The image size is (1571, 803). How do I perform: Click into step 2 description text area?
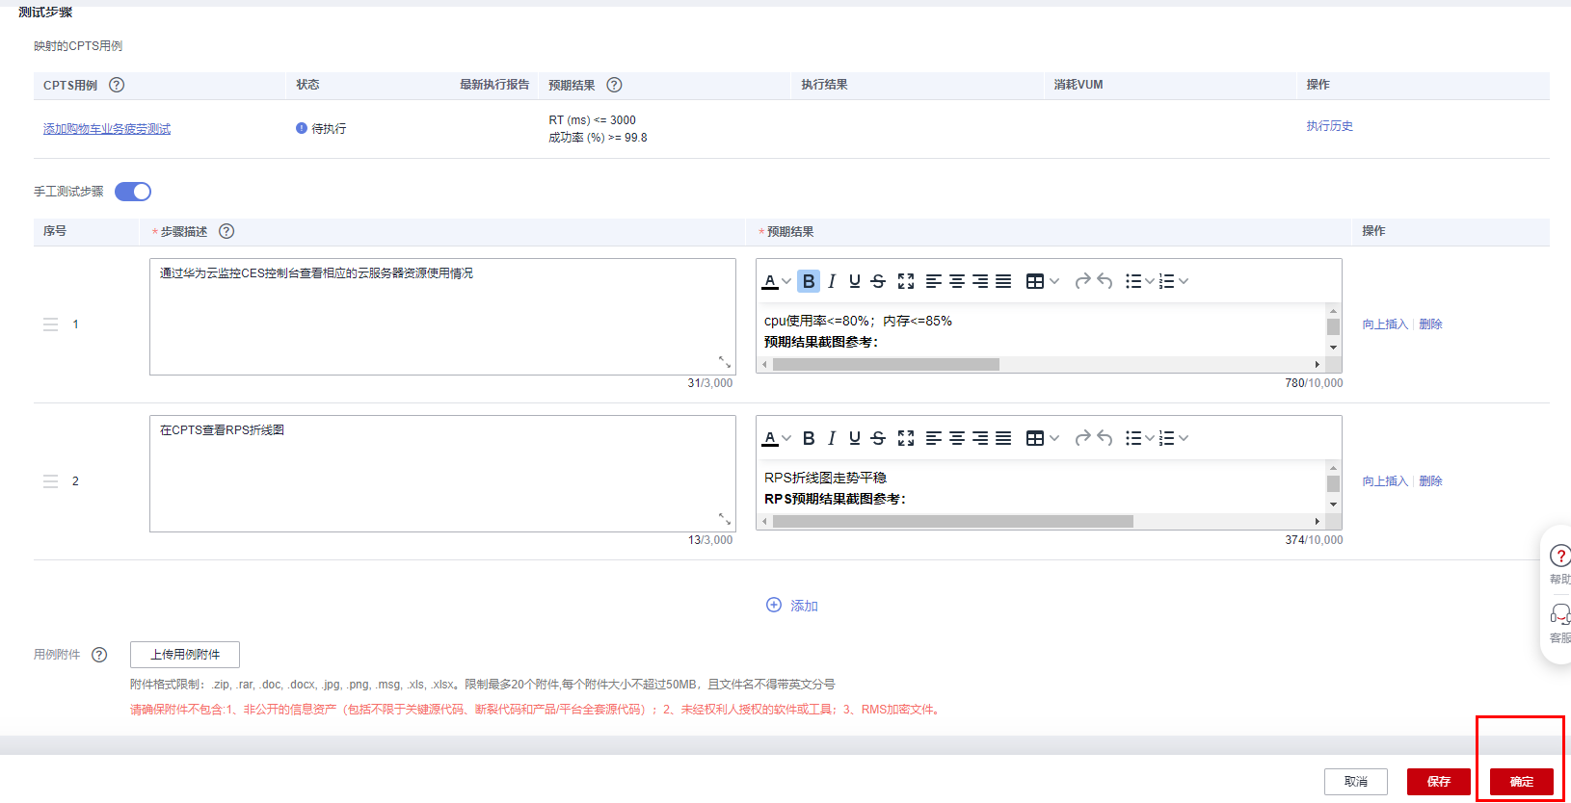[442, 474]
